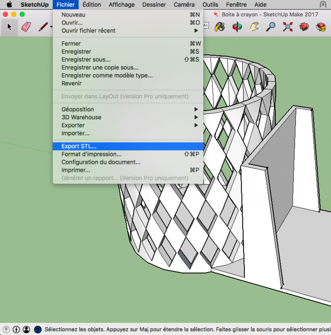Click the user sign-in status icon
The height and width of the screenshot is (335, 331).
pyautogui.click(x=26, y=329)
